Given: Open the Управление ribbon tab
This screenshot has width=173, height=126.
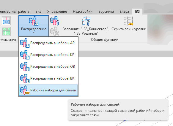Looking at the screenshot, I should tap(57, 12).
